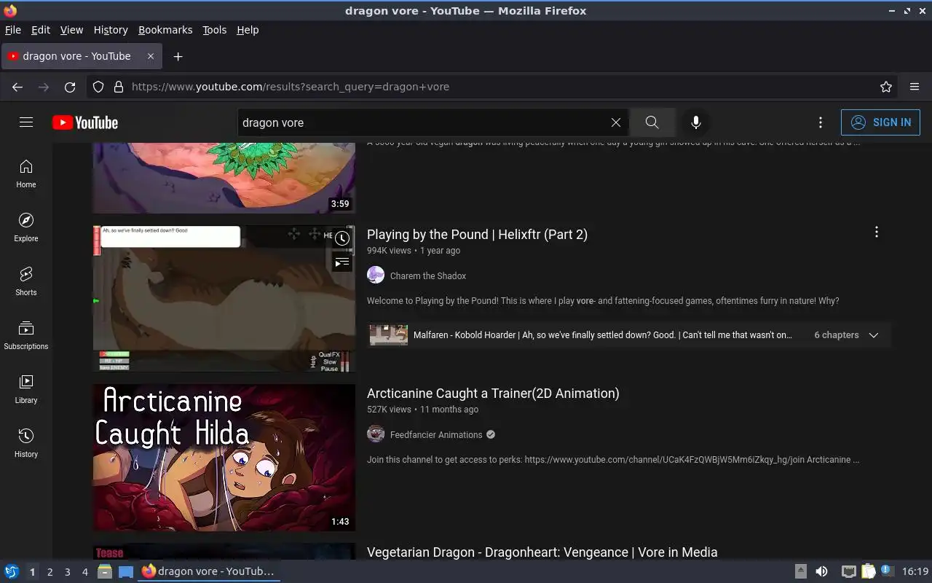Open options menu for Playing by the Pound
The height and width of the screenshot is (583, 932).
[x=877, y=232]
